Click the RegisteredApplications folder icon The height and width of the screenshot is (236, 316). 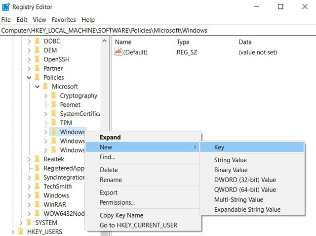click(x=38, y=168)
